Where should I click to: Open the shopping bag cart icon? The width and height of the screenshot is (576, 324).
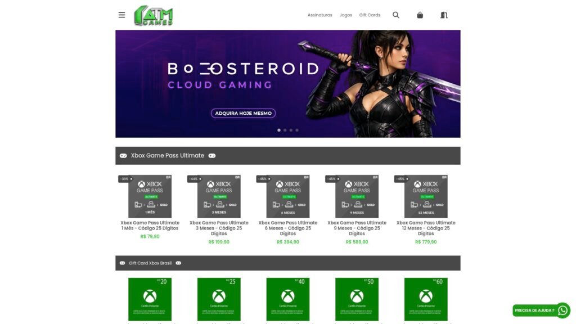tap(420, 15)
